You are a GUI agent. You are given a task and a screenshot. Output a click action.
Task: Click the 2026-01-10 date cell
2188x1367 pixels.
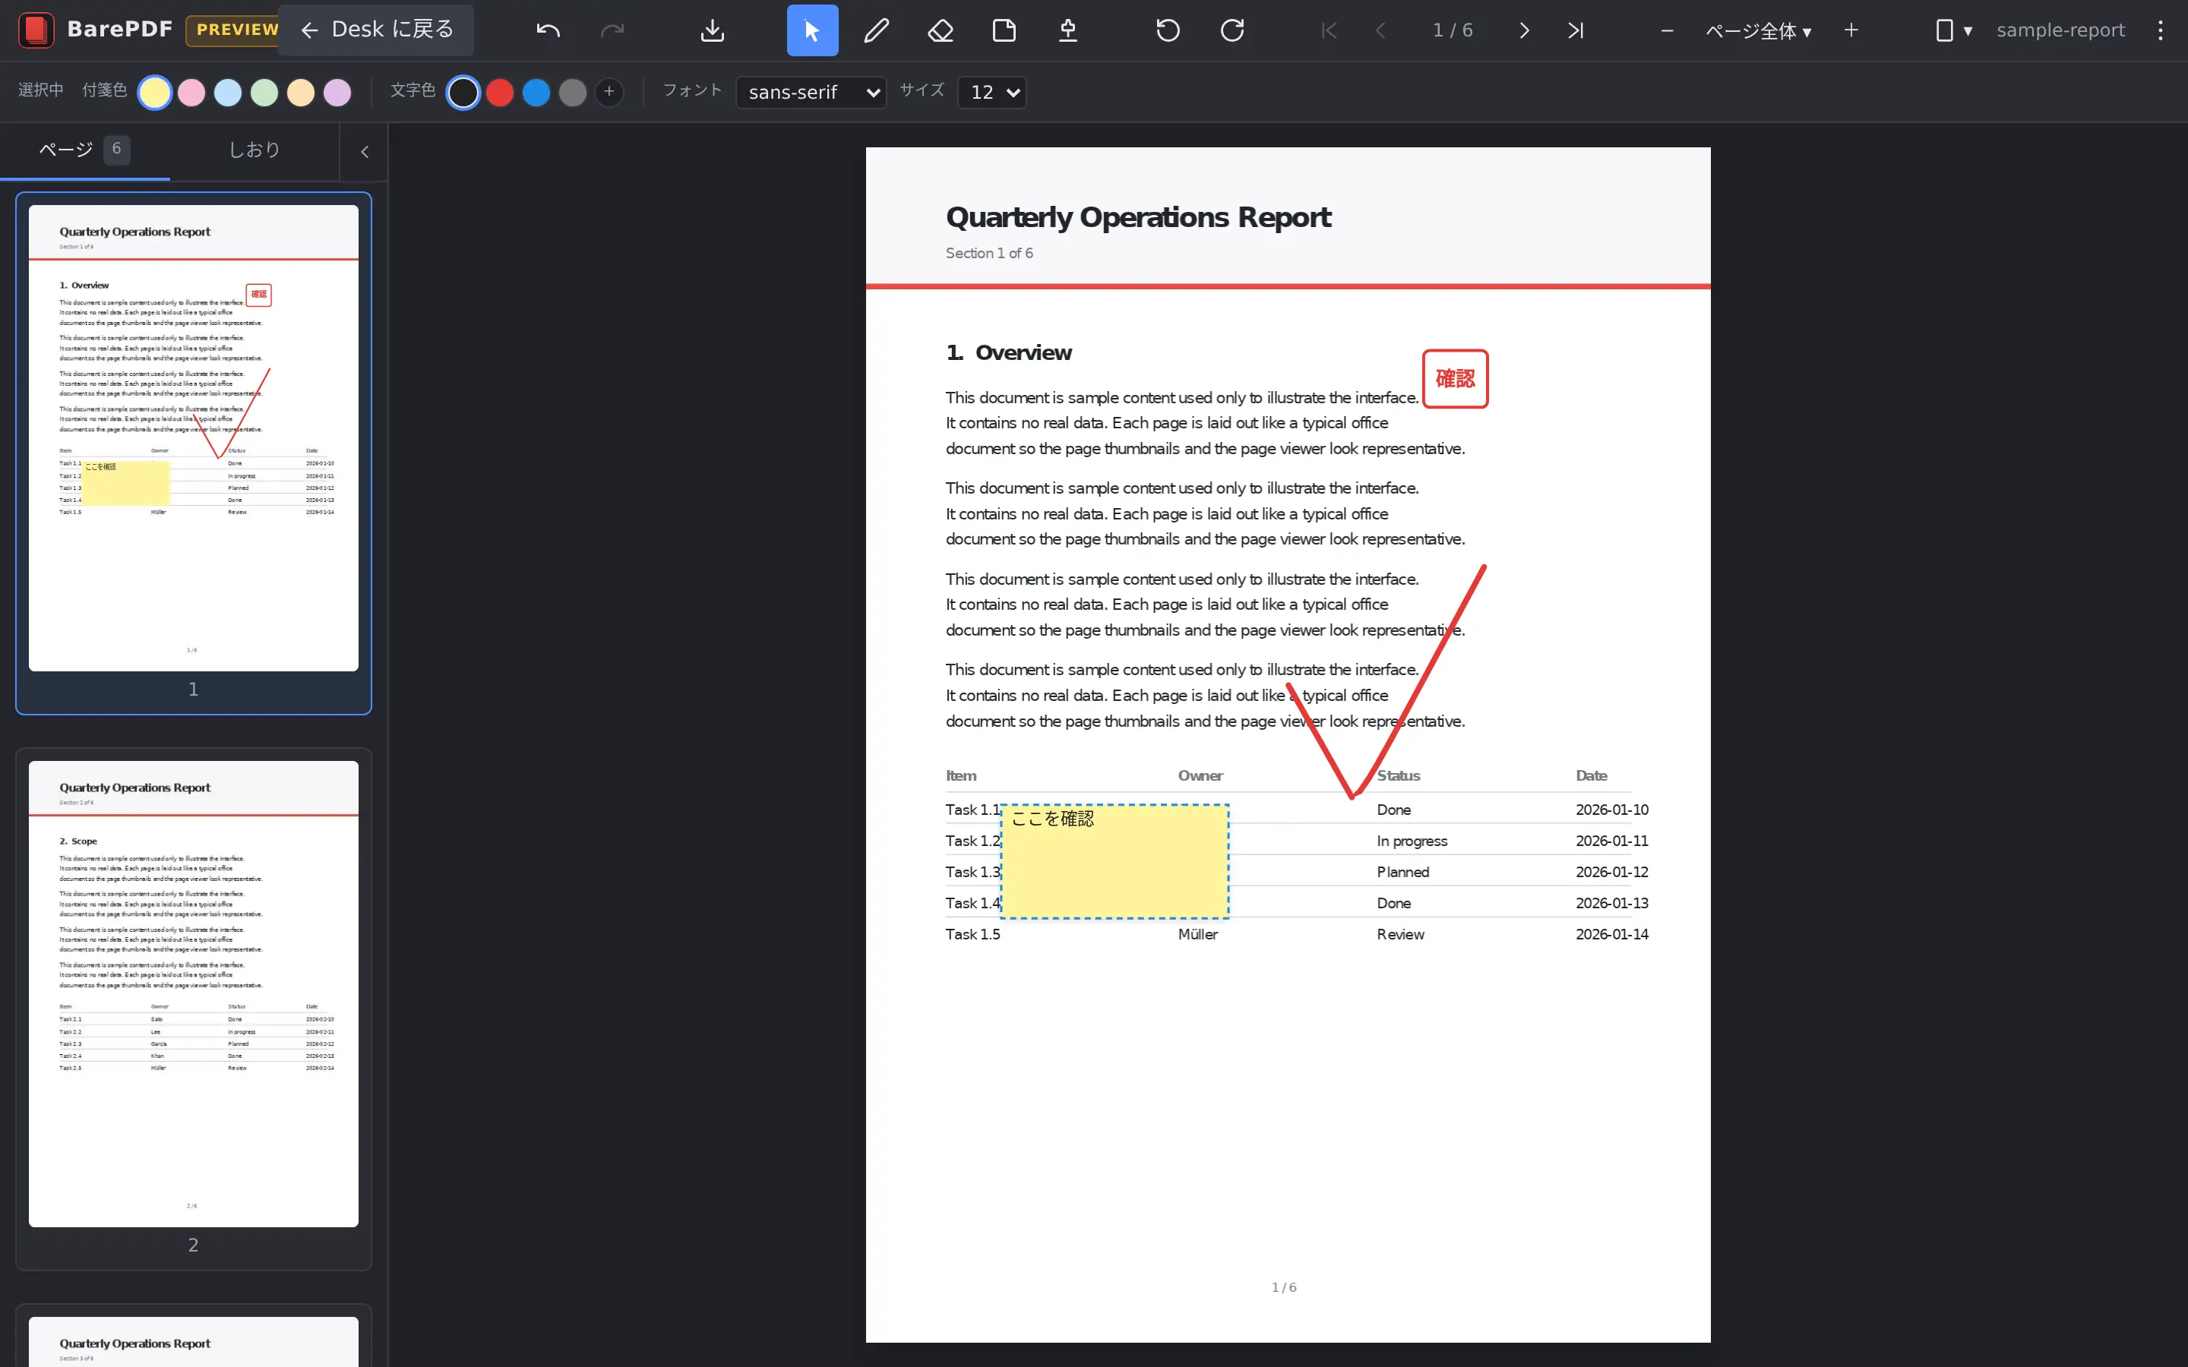click(x=1612, y=810)
